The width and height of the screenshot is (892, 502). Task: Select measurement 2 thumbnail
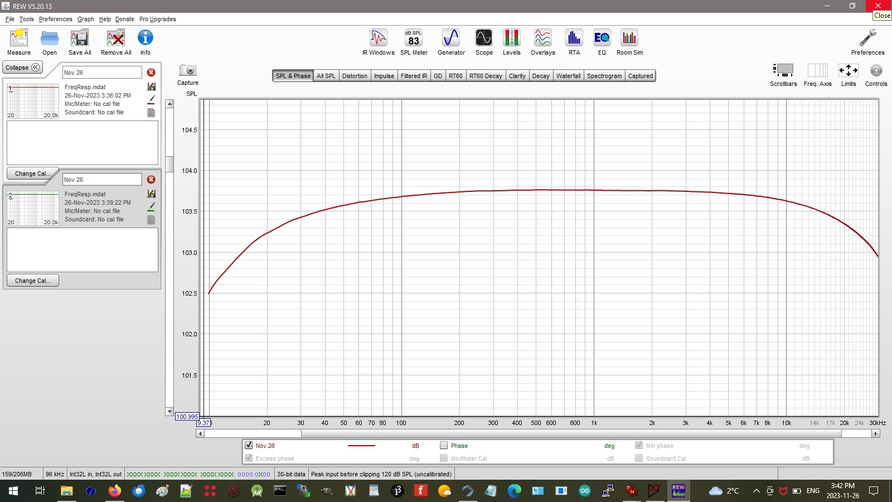33,210
